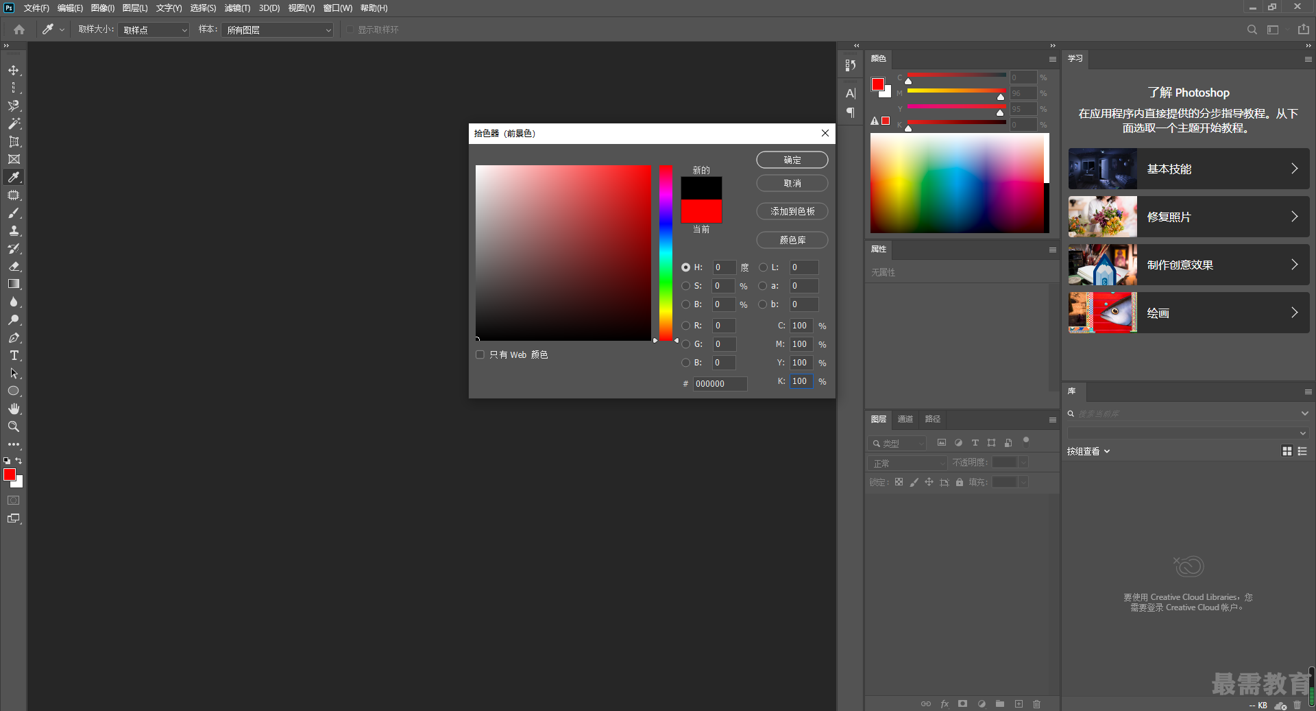The image size is (1316, 711).
Task: Select the Crop tool
Action: (14, 142)
